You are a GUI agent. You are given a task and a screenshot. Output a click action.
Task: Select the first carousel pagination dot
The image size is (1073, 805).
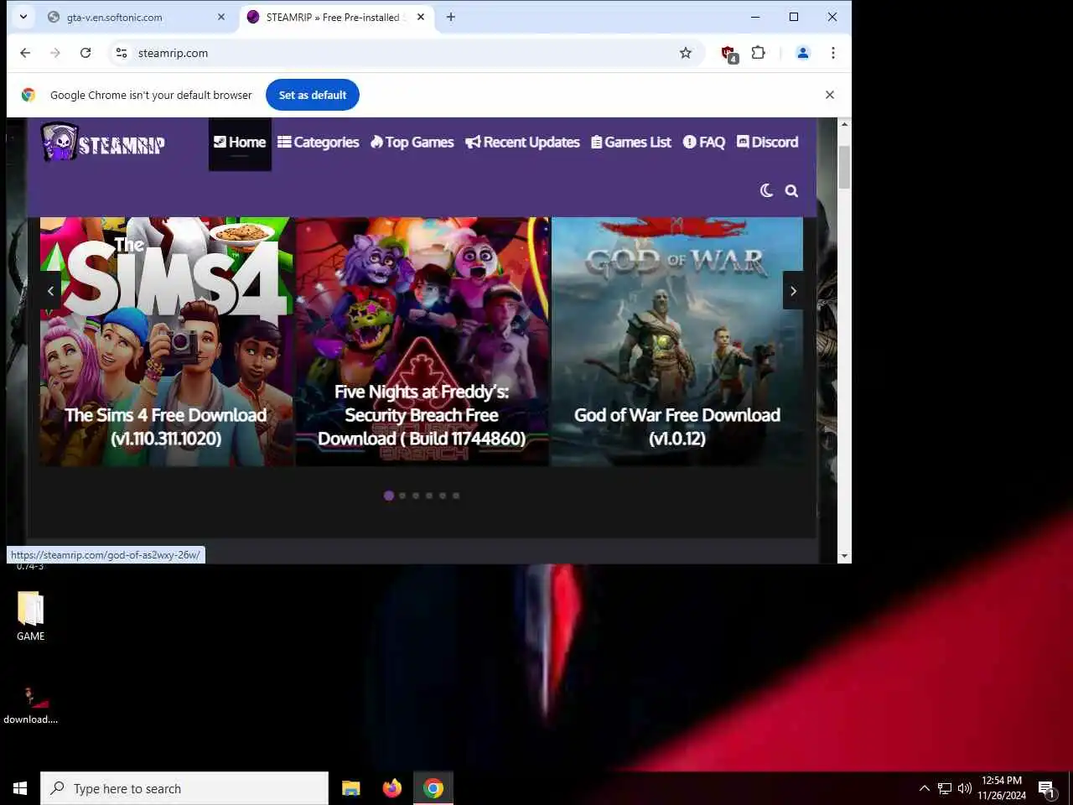pyautogui.click(x=389, y=496)
